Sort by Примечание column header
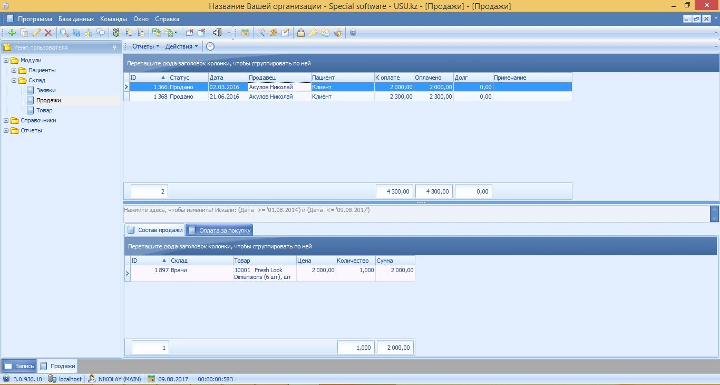This screenshot has width=720, height=385. point(532,78)
